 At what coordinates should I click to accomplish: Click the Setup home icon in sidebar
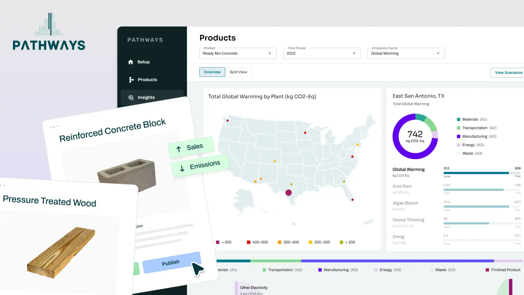coord(131,62)
